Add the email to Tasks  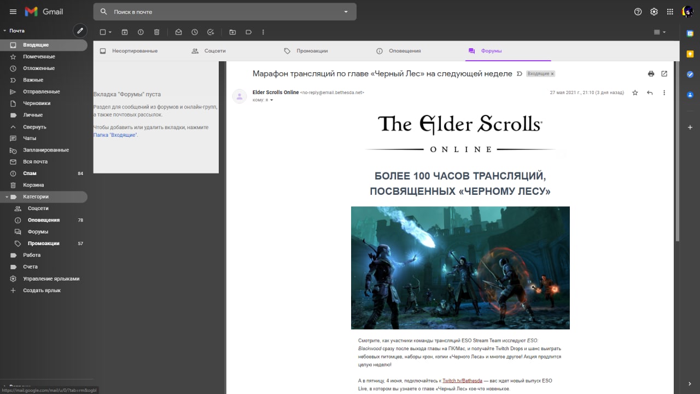point(211,32)
